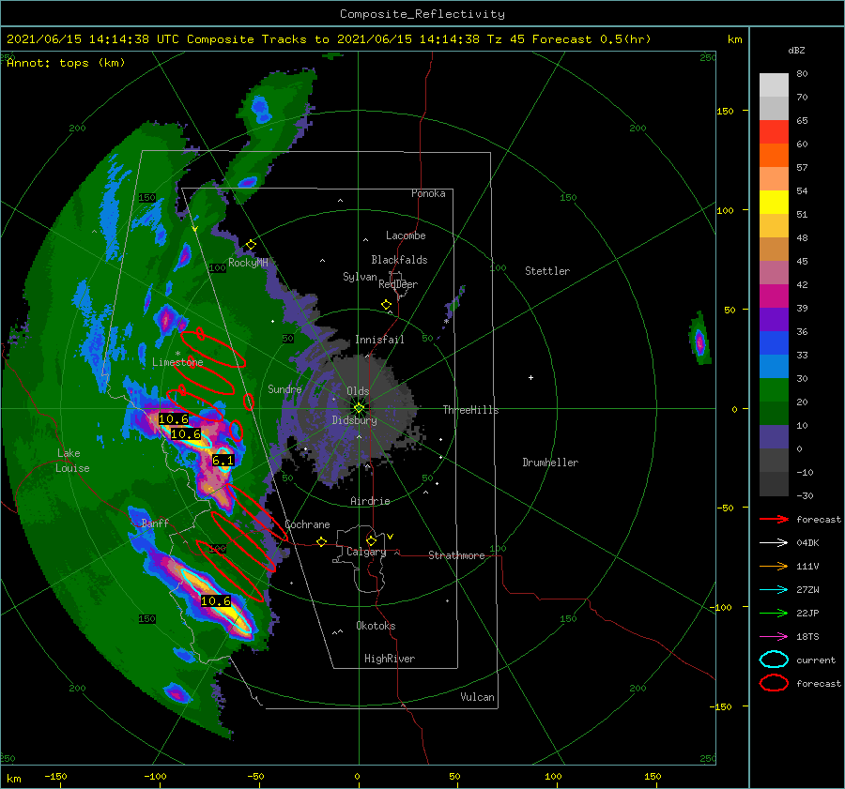Click the km unit label at the top right

point(734,39)
